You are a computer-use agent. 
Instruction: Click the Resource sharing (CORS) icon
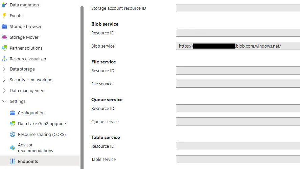pos(13,134)
